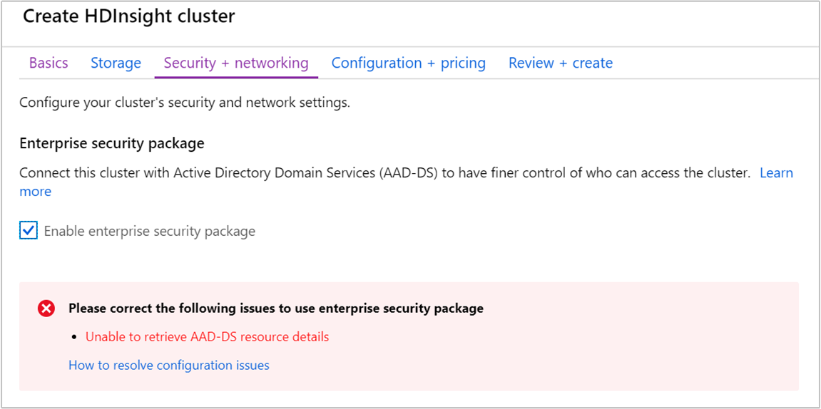Click the 'Enterprise security package' section heading
821x409 pixels.
click(112, 143)
